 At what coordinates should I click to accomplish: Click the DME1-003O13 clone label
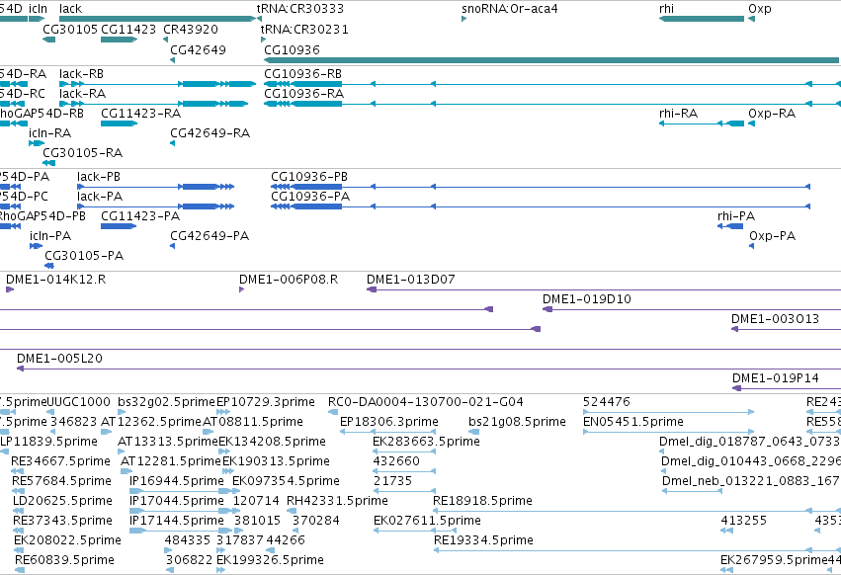point(776,319)
